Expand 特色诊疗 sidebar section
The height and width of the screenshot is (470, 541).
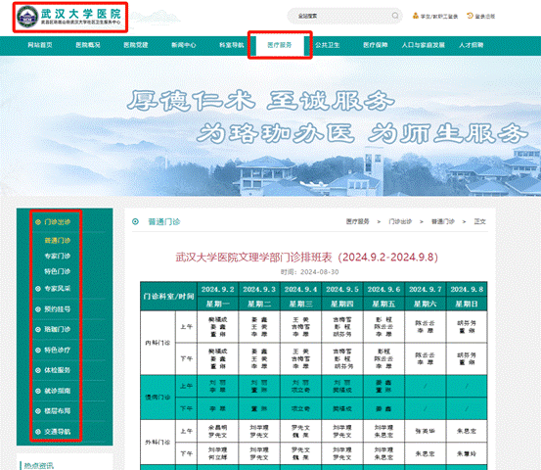pyautogui.click(x=58, y=350)
